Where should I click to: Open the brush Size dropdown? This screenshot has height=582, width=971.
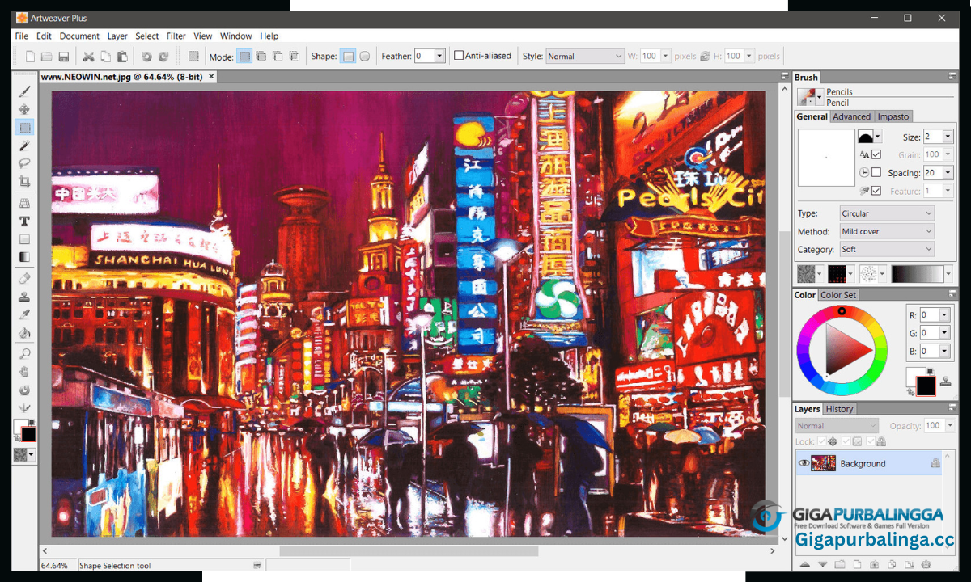948,137
